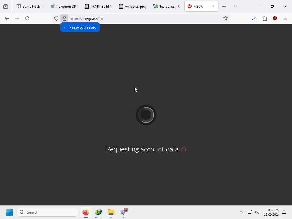Close the MEGA tab
292x219 pixels.
[213, 6]
